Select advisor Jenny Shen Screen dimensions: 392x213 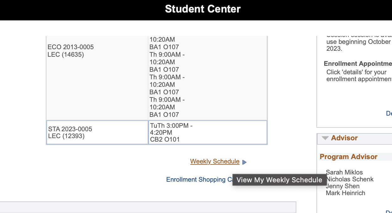point(343,186)
